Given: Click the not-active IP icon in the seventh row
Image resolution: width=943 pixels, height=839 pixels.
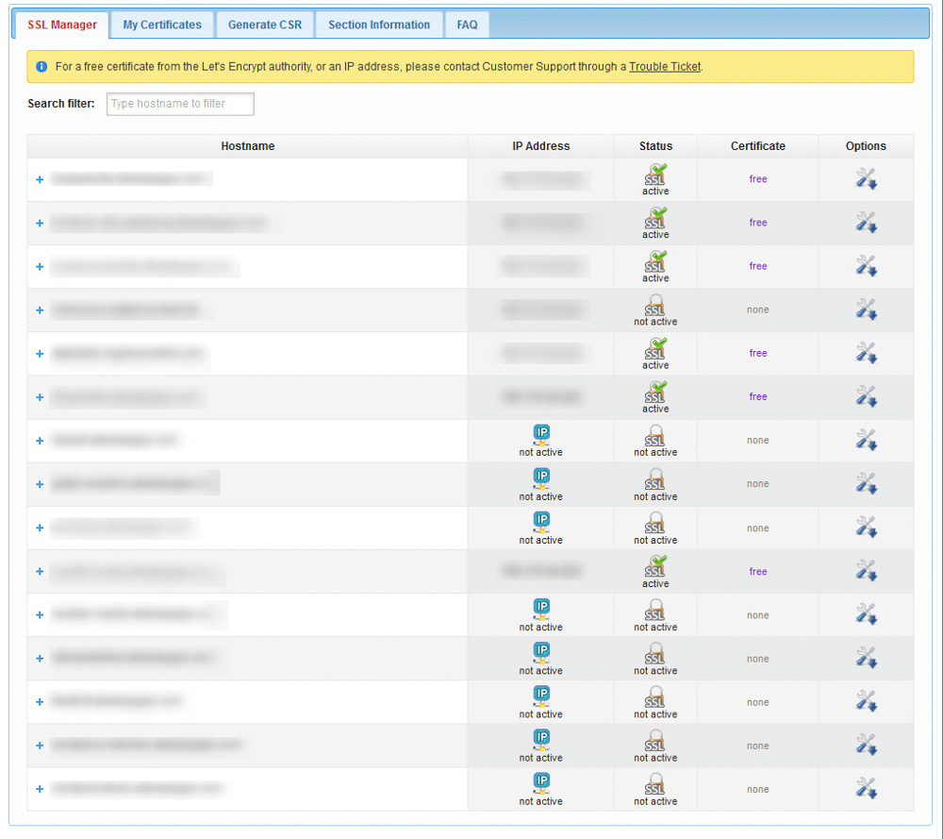Looking at the screenshot, I should 540,432.
